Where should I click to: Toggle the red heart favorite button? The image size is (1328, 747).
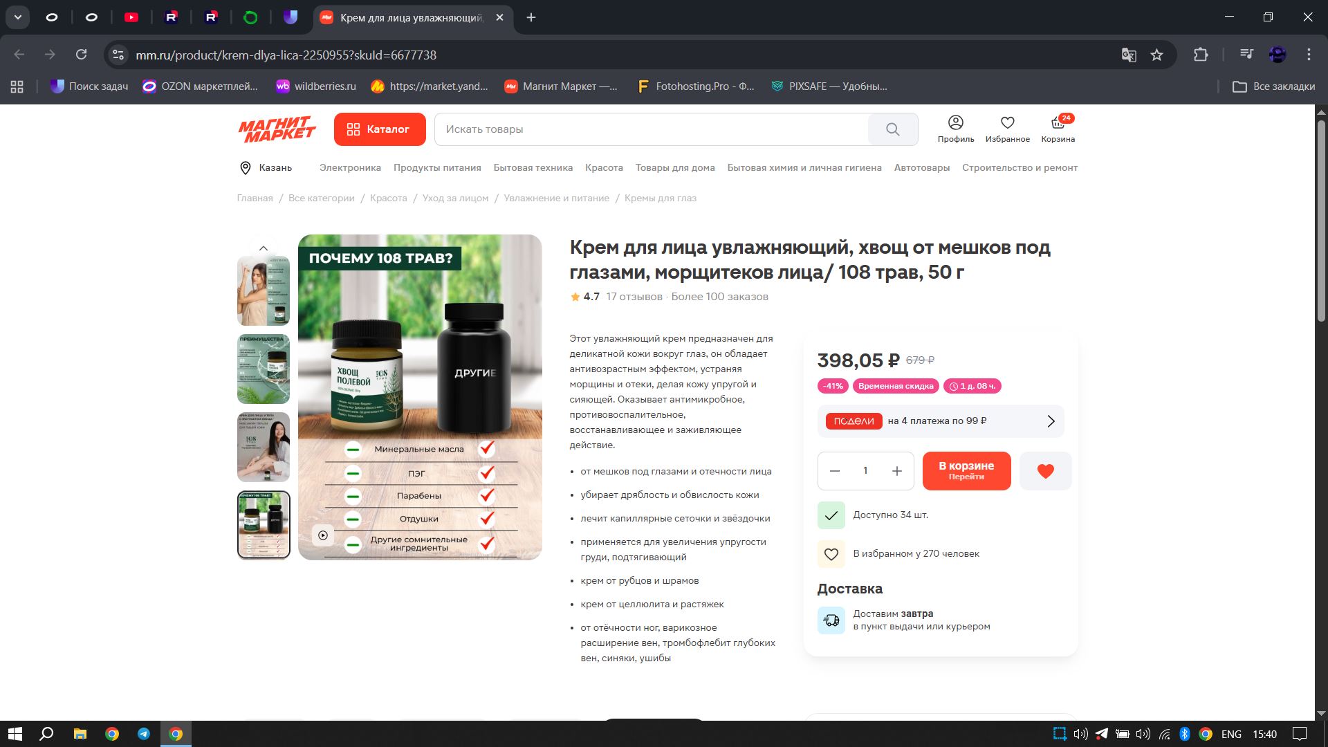coord(1045,471)
